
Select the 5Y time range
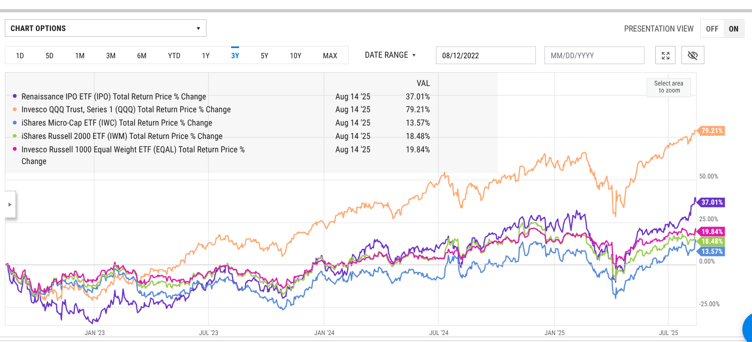click(264, 55)
